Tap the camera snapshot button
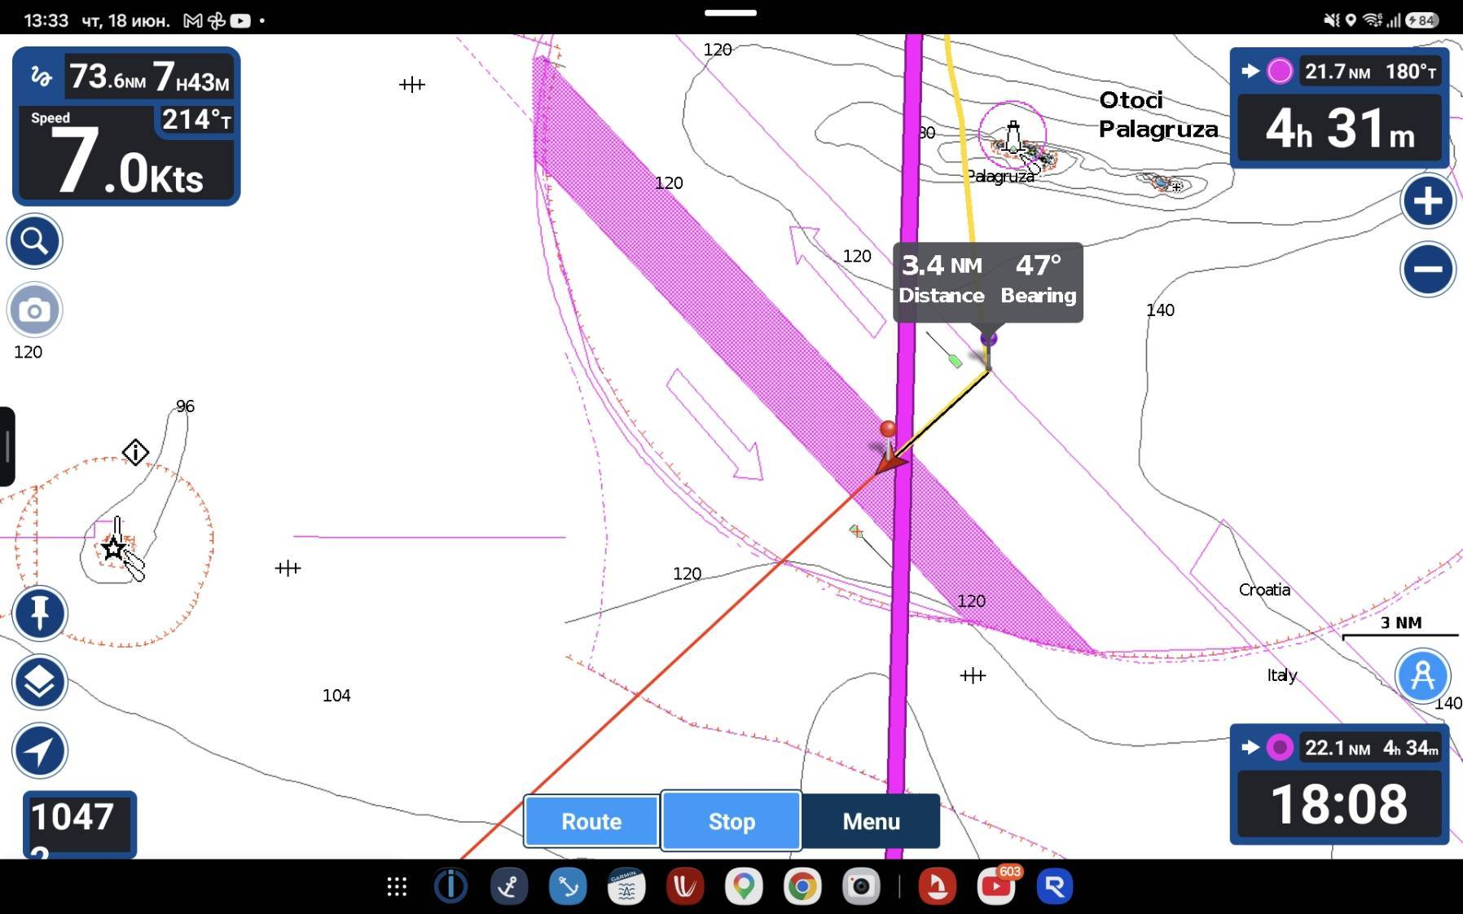Screen dimensions: 1463x914 (x=34, y=310)
